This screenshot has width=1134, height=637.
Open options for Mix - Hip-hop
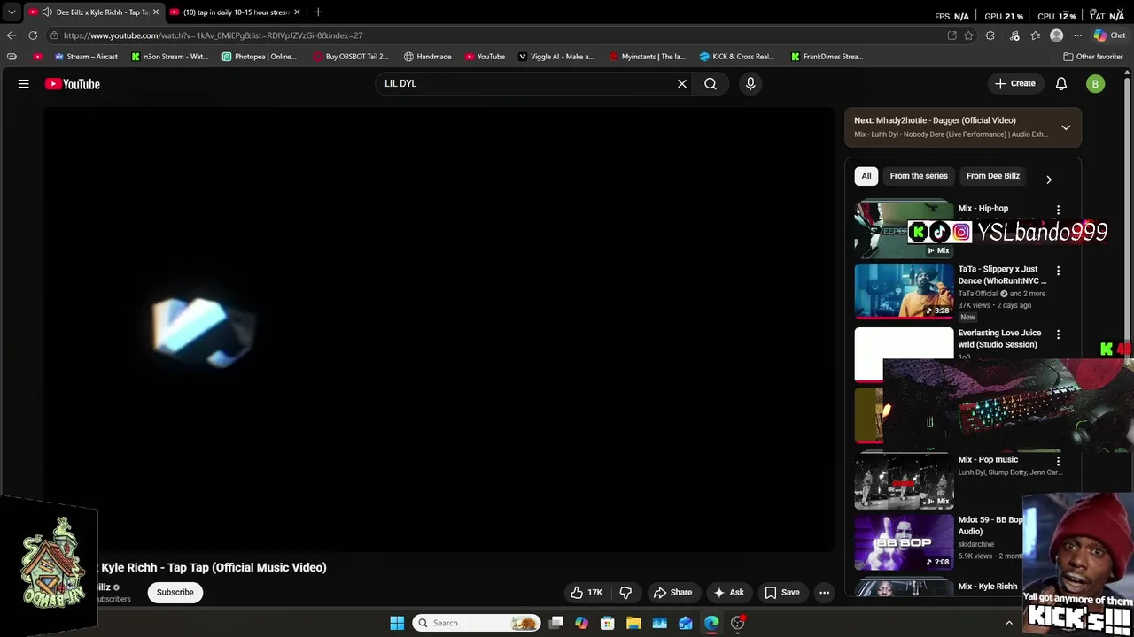pyautogui.click(x=1058, y=211)
